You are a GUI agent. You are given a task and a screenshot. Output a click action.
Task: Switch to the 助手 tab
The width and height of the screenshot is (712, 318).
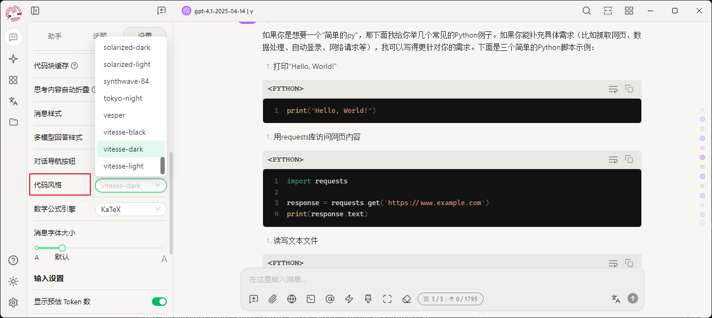55,36
